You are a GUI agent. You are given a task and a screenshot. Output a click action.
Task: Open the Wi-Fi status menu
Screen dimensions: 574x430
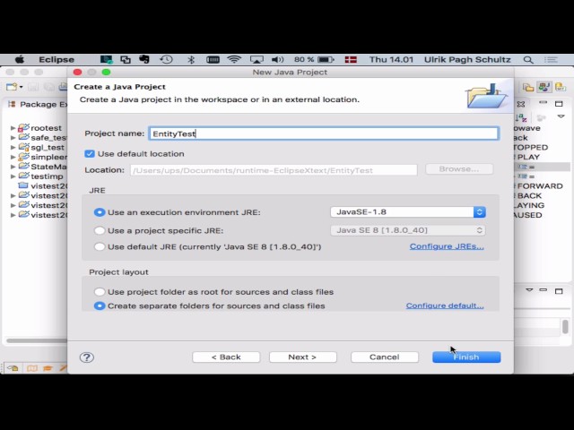pos(234,60)
